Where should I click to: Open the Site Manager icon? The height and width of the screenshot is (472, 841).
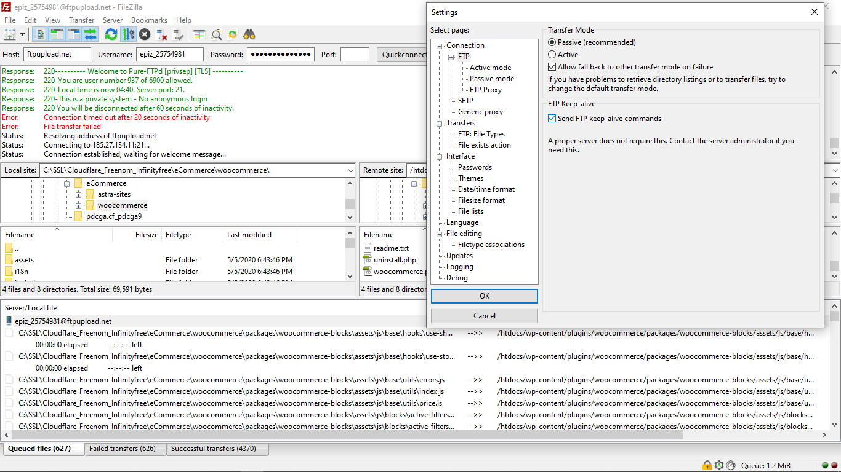click(10, 34)
